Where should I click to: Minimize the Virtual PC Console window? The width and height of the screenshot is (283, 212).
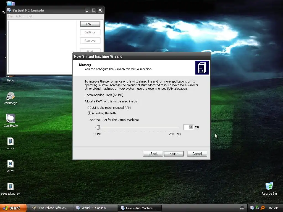pyautogui.click(x=87, y=10)
